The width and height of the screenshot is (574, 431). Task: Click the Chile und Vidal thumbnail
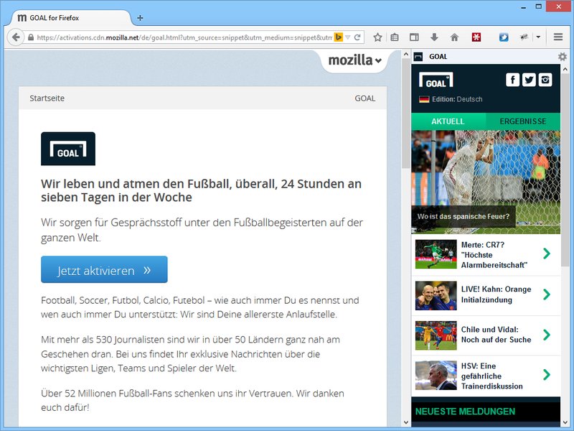pyautogui.click(x=436, y=335)
